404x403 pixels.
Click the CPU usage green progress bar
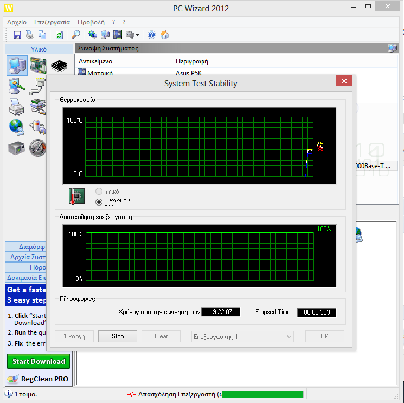pyautogui.click(x=262, y=394)
